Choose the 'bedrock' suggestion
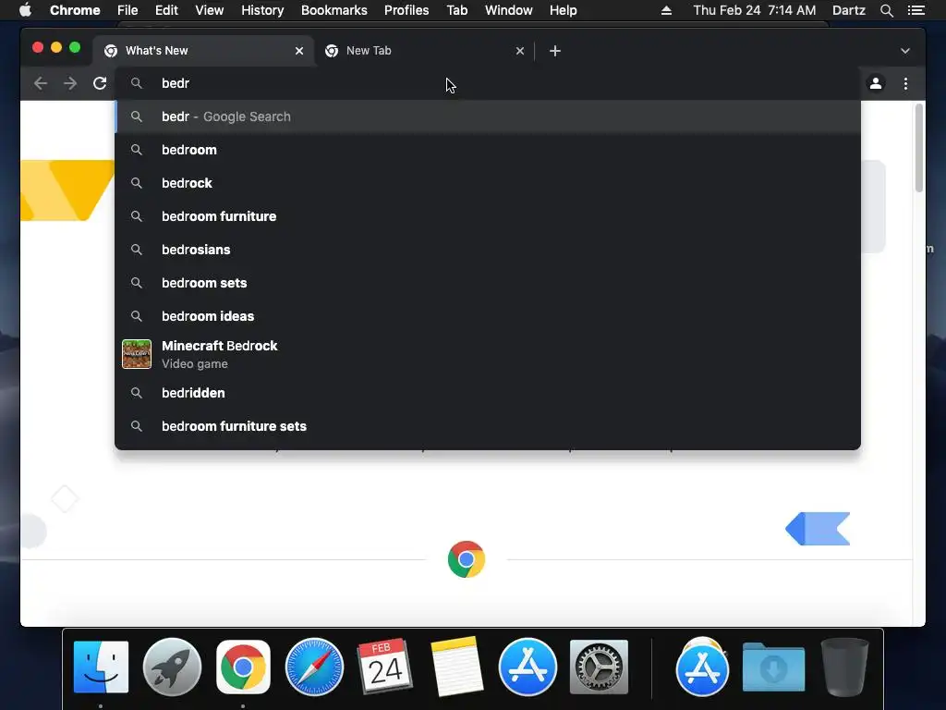This screenshot has height=710, width=946. click(488, 183)
